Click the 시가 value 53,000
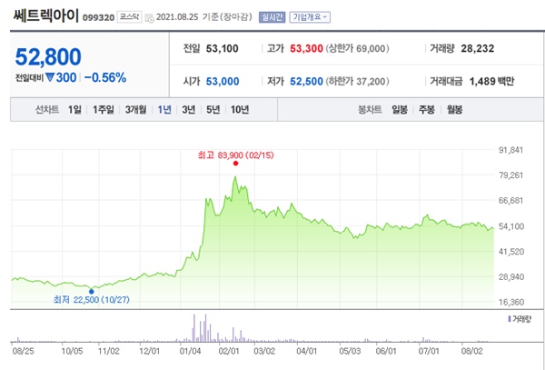 tap(223, 82)
